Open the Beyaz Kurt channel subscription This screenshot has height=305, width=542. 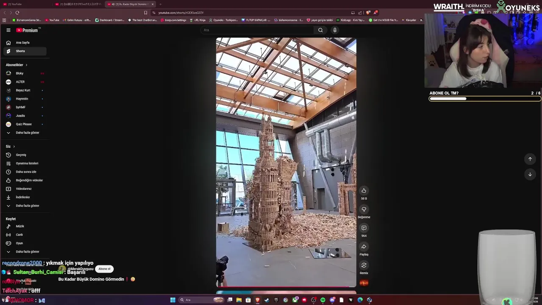point(25,90)
